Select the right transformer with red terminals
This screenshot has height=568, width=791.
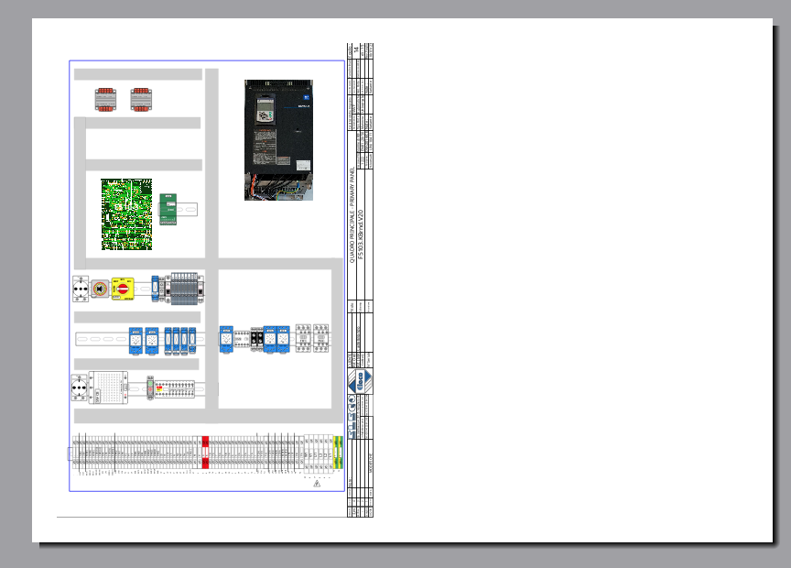[141, 99]
